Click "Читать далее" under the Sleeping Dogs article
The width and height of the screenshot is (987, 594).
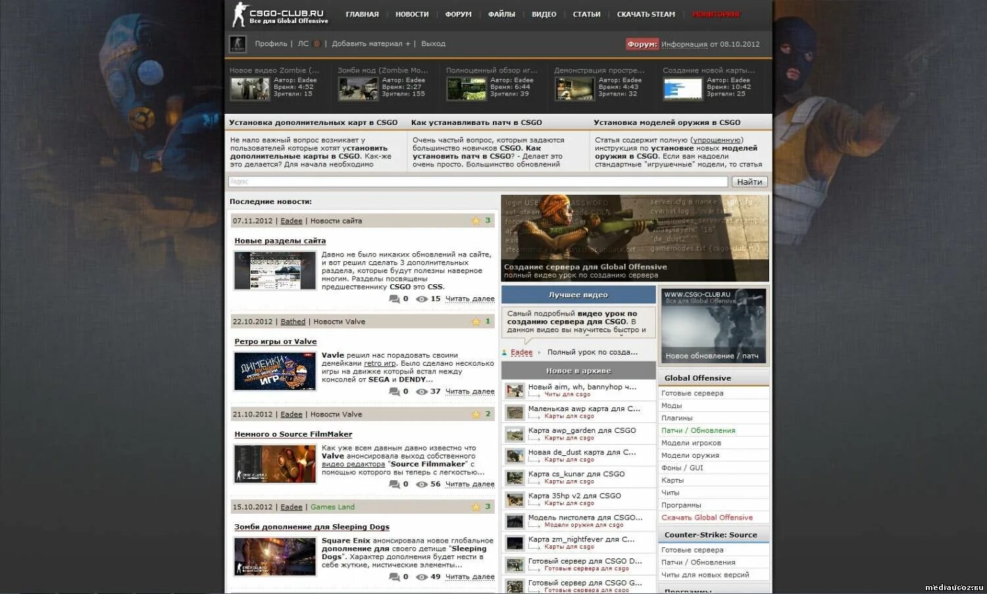pos(470,576)
